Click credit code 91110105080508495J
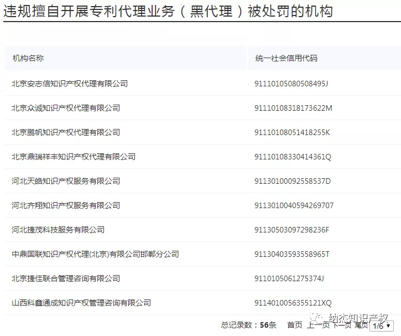401x336 pixels. coord(291,84)
